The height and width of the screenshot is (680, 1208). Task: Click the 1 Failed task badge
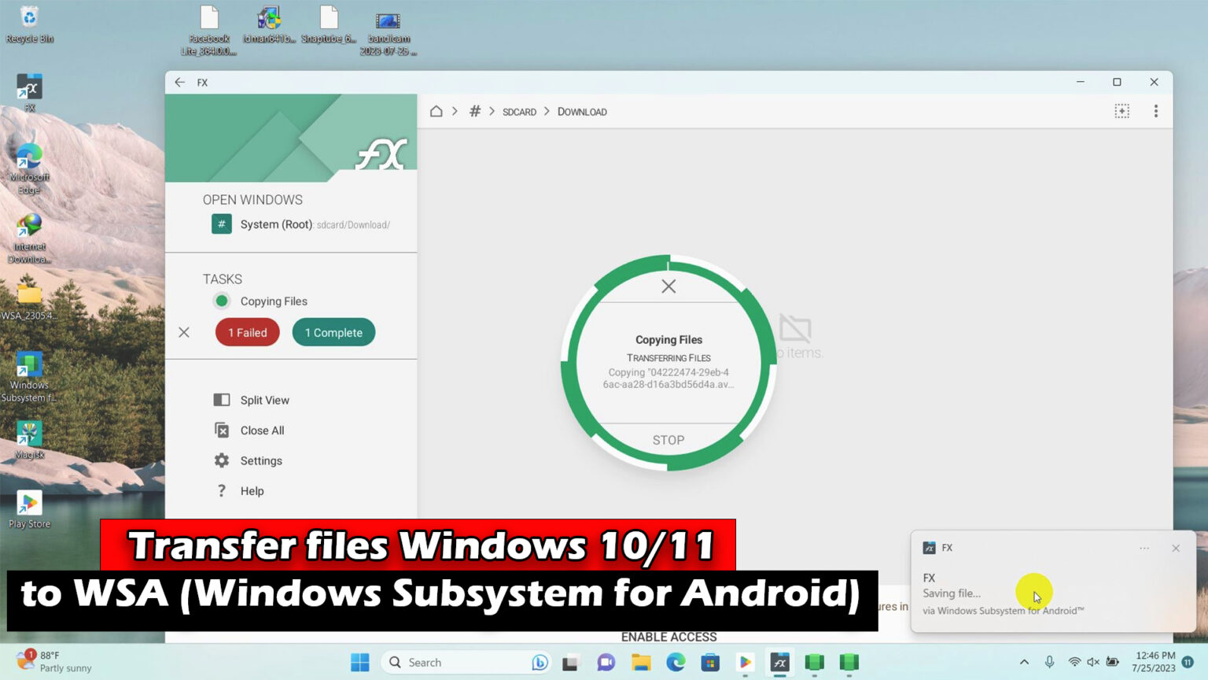tap(247, 332)
